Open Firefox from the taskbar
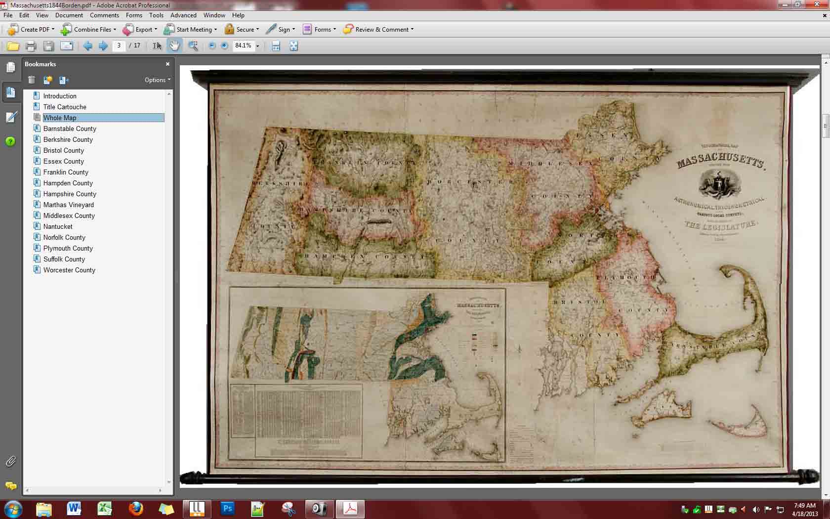The width and height of the screenshot is (830, 519). click(135, 509)
